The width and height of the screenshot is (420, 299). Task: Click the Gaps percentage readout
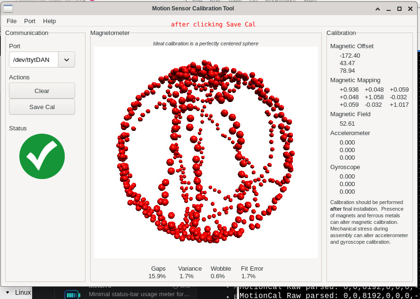158,276
